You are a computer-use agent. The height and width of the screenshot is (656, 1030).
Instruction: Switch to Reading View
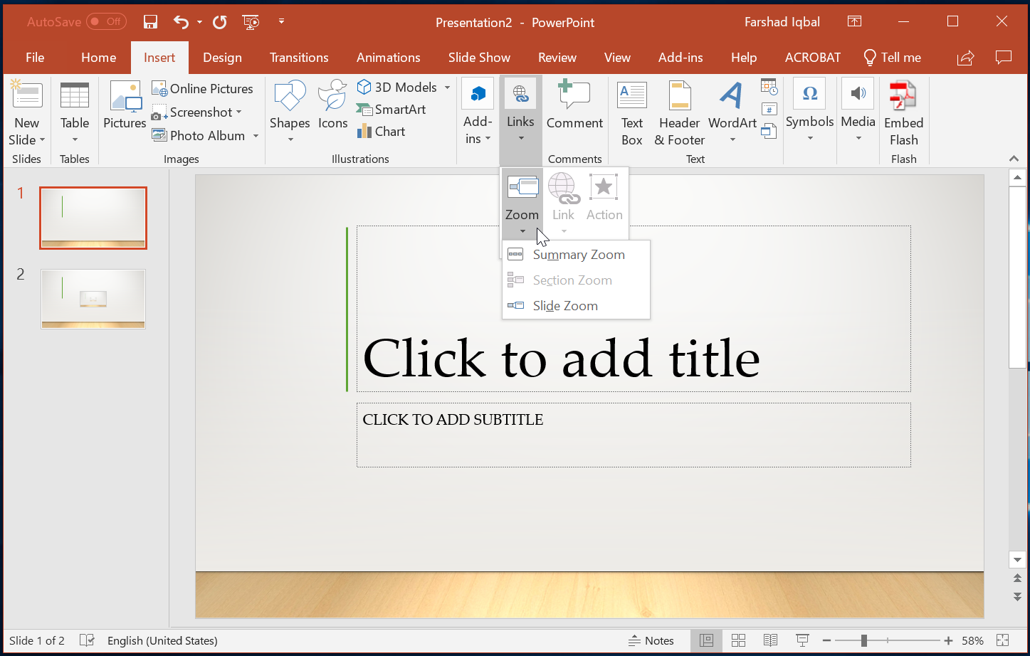770,640
